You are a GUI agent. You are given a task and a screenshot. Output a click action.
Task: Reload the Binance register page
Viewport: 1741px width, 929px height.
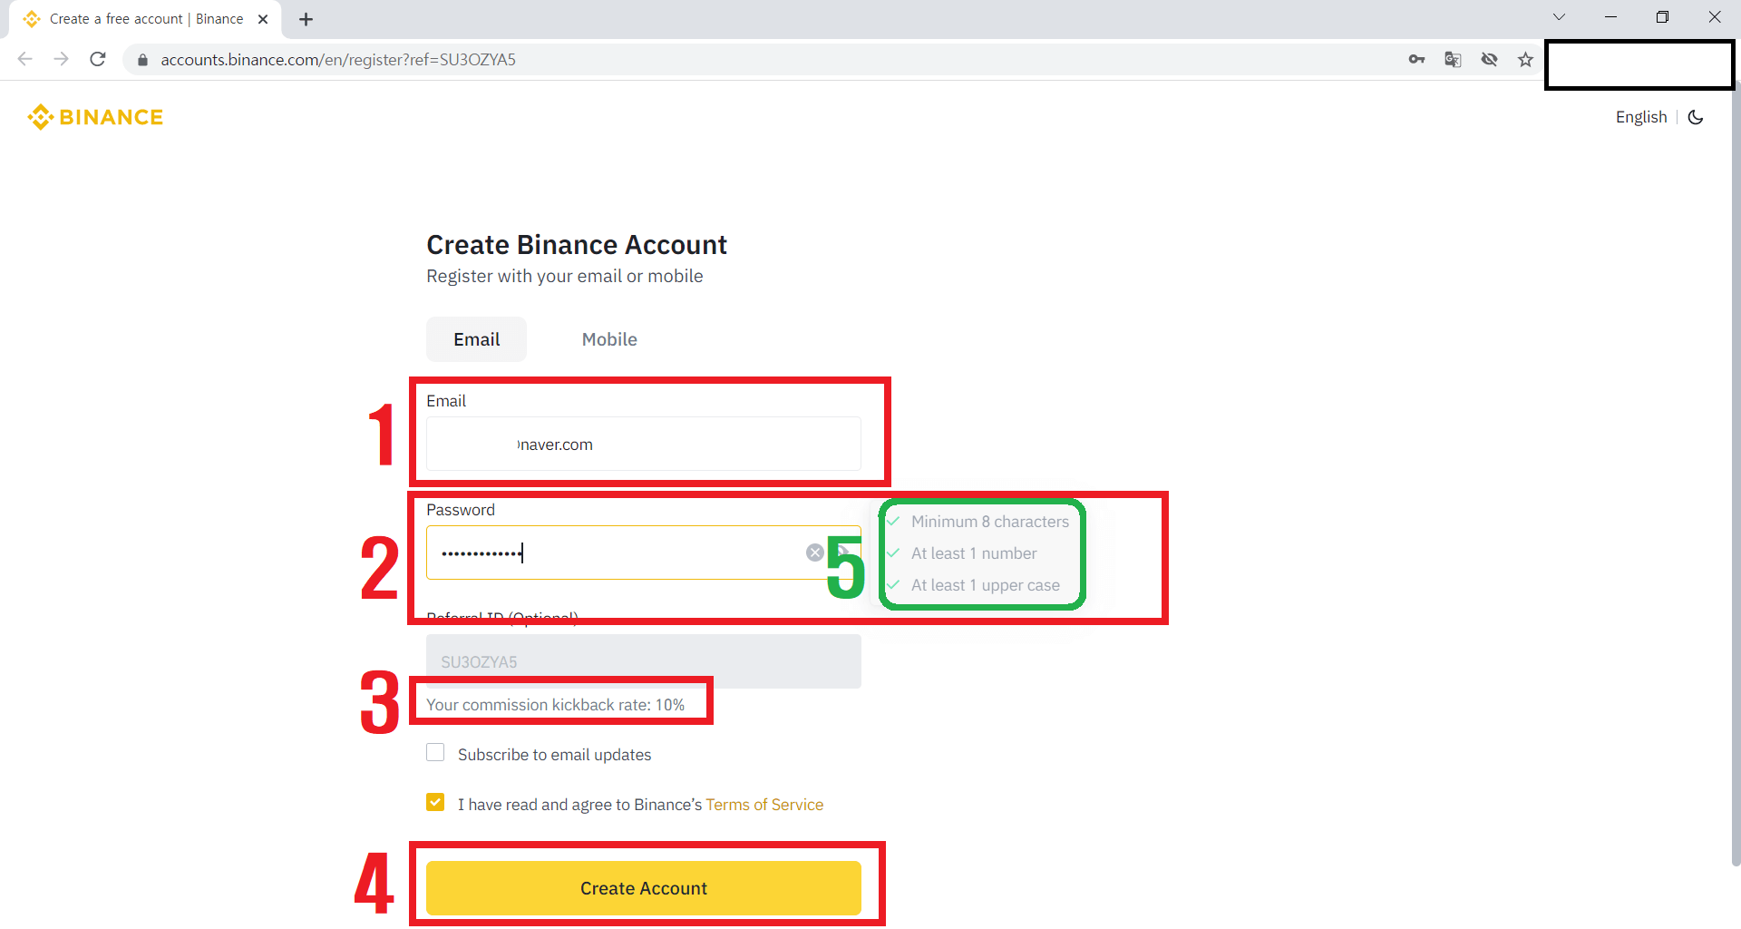coord(98,59)
